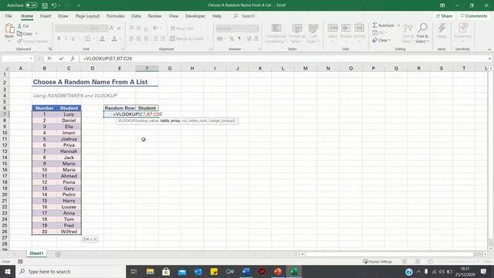Click in the formula bar text
The height and width of the screenshot is (278, 494).
coord(108,59)
